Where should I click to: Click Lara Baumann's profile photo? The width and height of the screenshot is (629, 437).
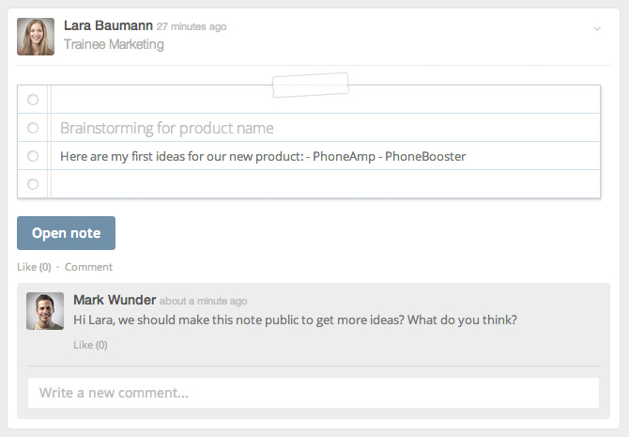pos(36,37)
